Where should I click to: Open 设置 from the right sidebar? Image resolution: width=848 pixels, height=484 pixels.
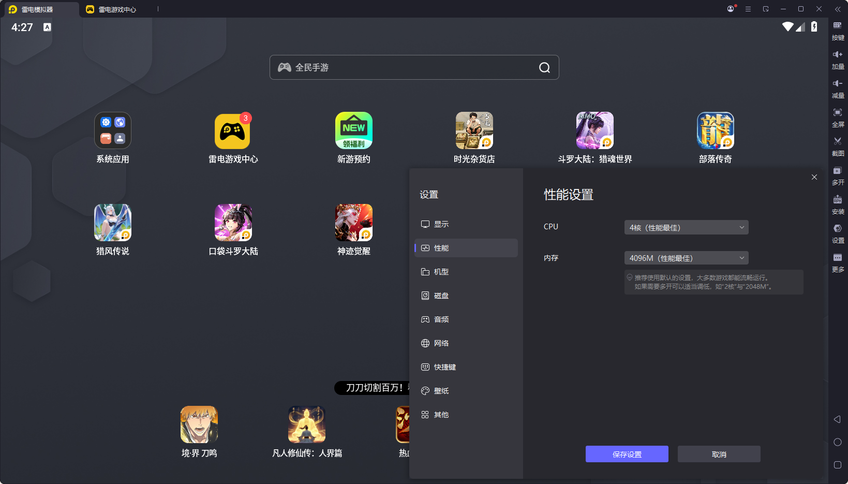pyautogui.click(x=838, y=233)
